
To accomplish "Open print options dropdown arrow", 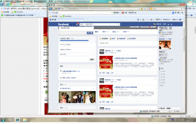I will point(154,19).
